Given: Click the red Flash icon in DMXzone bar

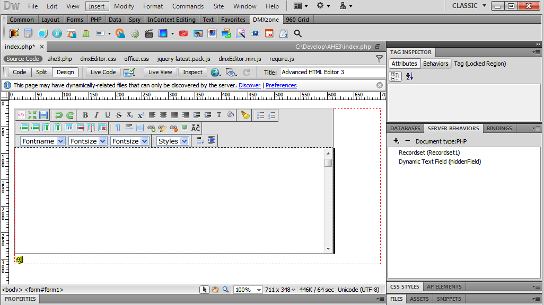Looking at the screenshot, I should 183,33.
